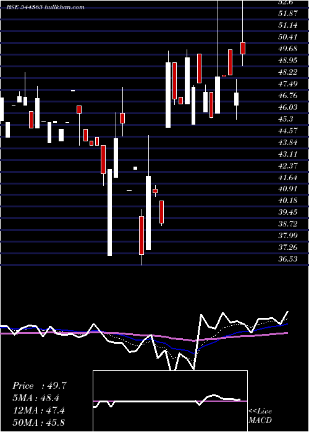
Task: Click the 48.95 price axis label
Action: pos(287,60)
